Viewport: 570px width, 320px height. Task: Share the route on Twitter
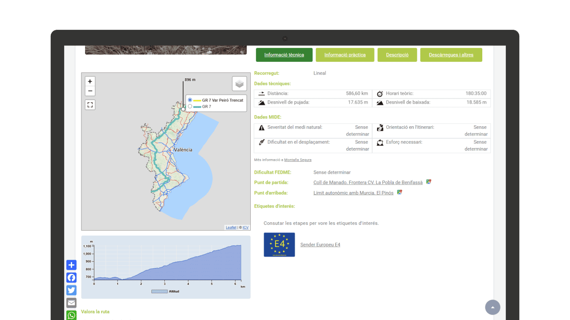tap(71, 290)
